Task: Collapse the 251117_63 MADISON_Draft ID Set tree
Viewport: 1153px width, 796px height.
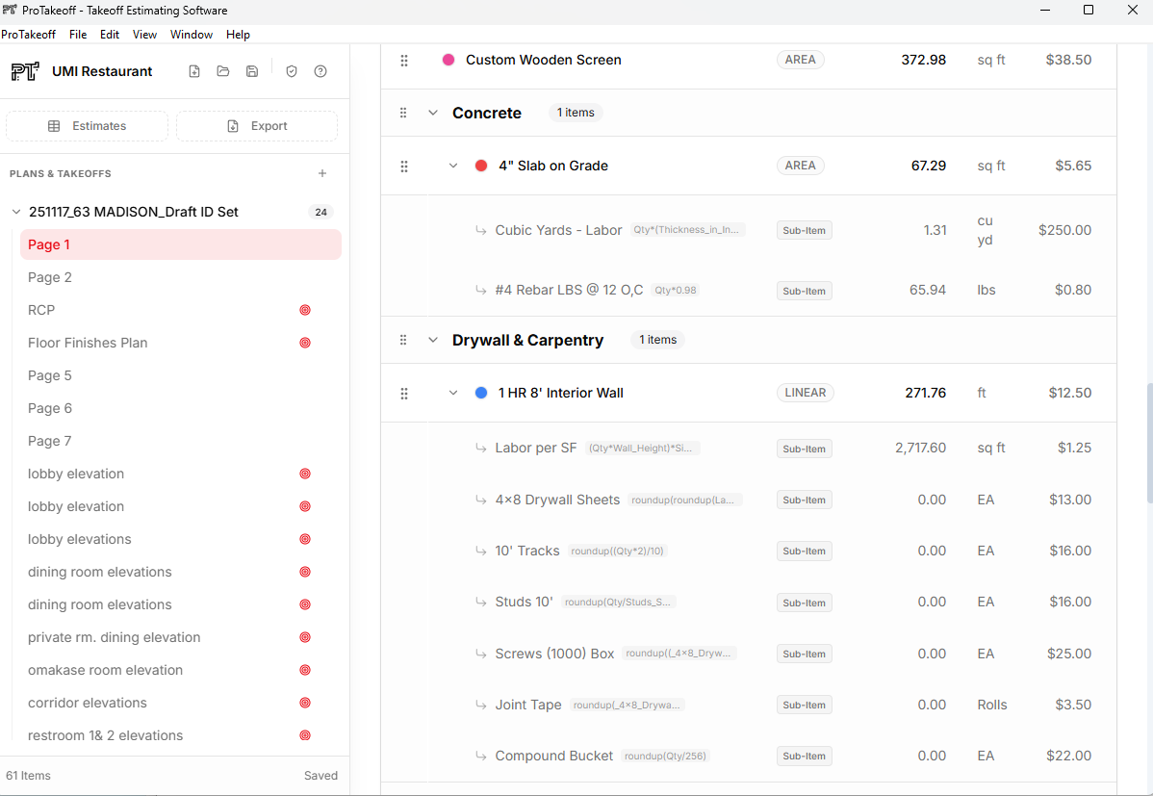Action: 16,212
